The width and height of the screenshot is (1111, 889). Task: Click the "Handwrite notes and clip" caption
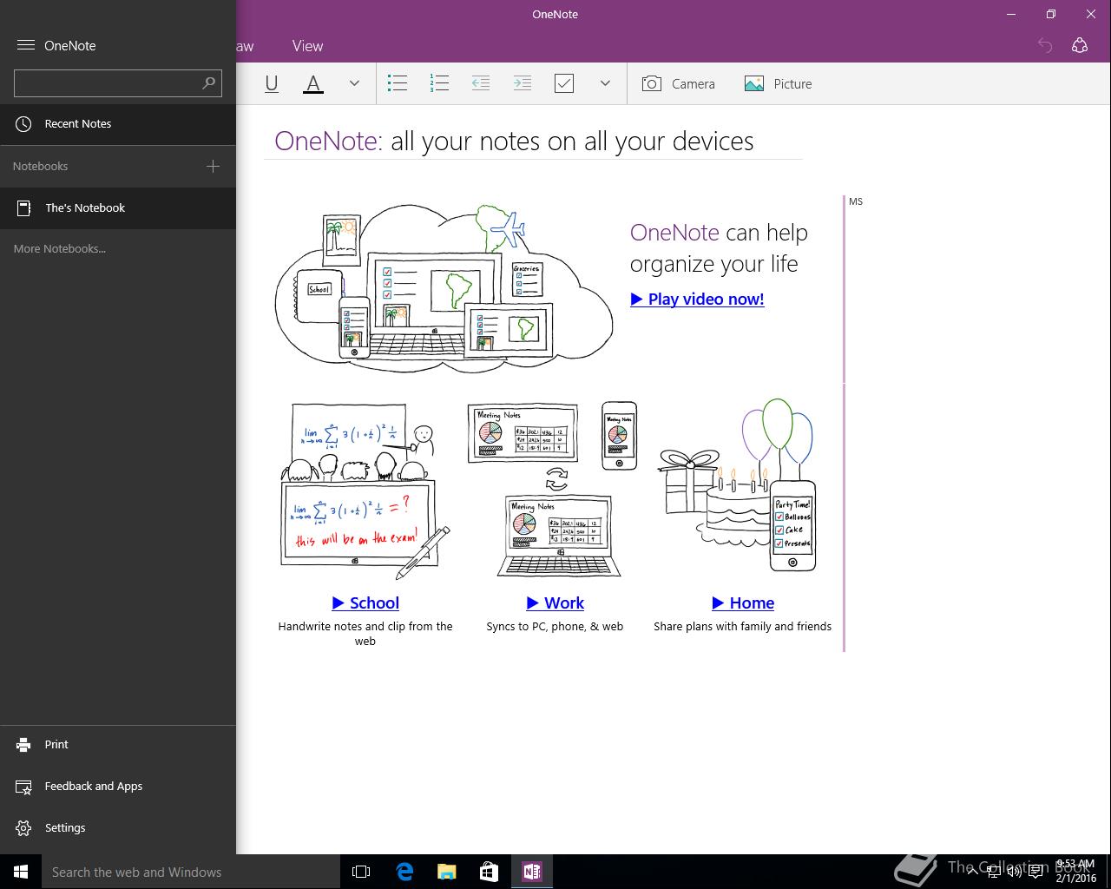pyautogui.click(x=365, y=633)
